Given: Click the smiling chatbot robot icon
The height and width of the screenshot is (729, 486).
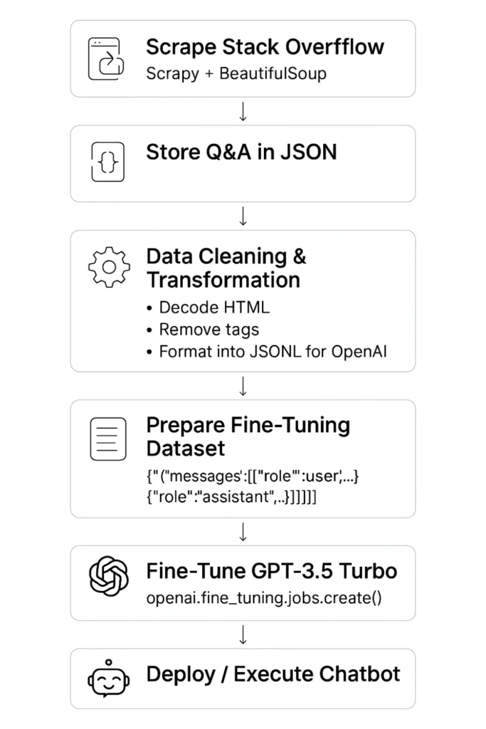Looking at the screenshot, I should pos(109,678).
